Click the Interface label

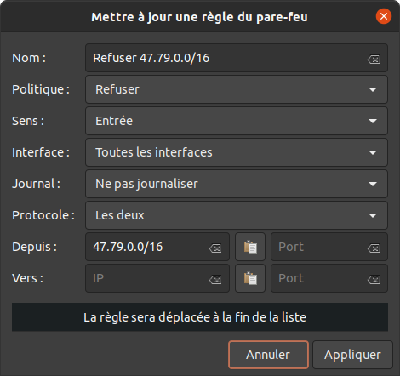(x=41, y=152)
